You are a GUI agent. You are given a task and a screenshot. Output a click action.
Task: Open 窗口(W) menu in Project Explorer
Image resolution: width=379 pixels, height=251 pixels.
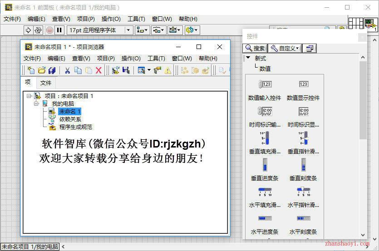(182, 59)
